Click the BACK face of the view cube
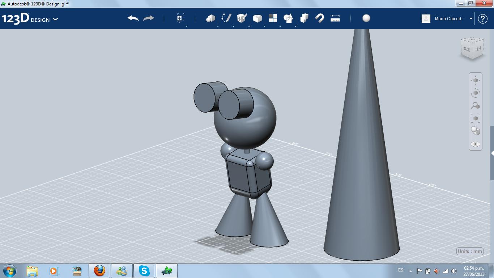This screenshot has height=278, width=494. click(x=467, y=49)
